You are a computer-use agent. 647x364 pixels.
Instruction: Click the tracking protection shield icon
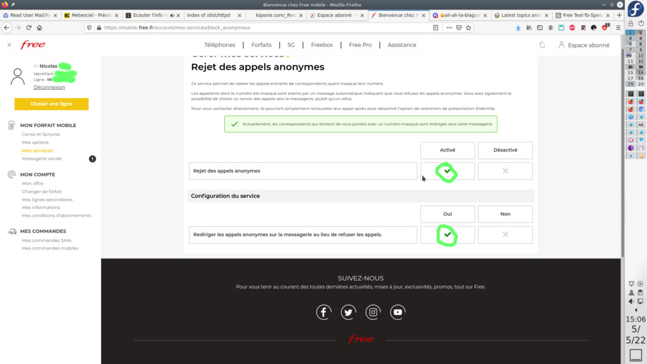pos(89,28)
